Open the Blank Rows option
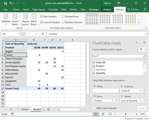Viewport: 149px width, 121px height. (34, 19)
